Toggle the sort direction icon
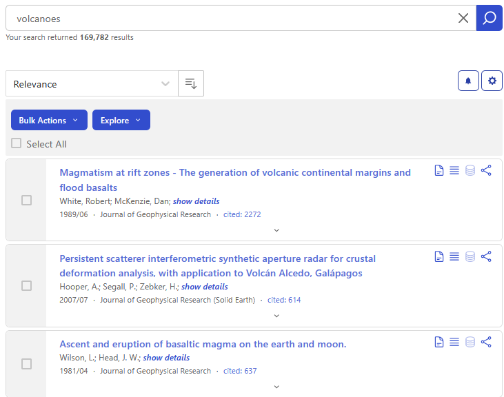The height and width of the screenshot is (397, 504). 191,83
